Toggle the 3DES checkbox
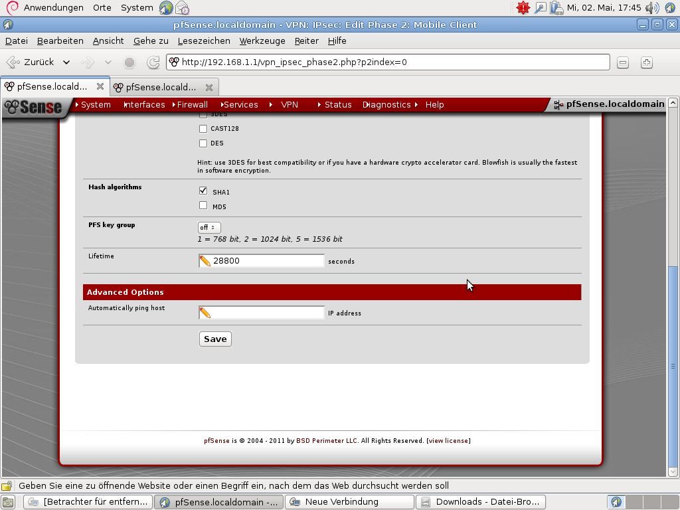This screenshot has height=510, width=680. coord(203,114)
